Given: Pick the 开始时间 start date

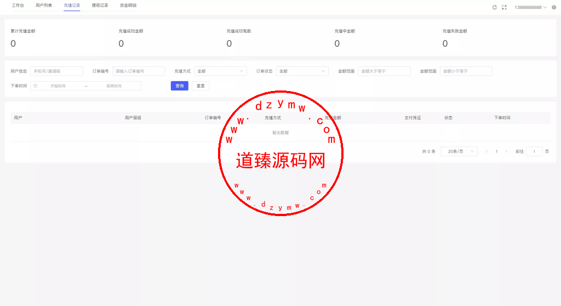Looking at the screenshot, I should click(58, 86).
